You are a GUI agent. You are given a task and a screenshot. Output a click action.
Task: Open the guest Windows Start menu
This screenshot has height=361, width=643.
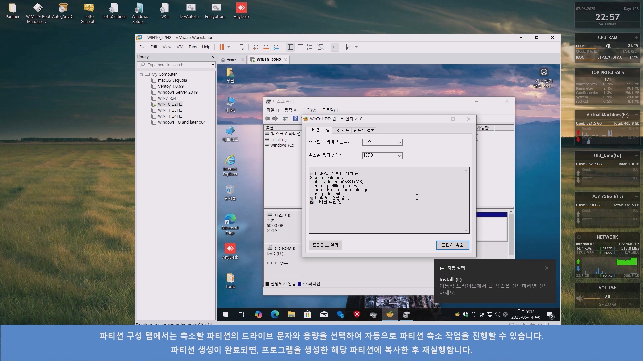point(225,314)
